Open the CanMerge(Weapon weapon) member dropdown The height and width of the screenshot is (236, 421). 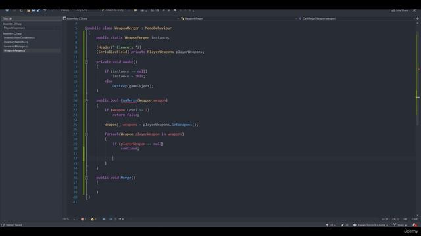pos(356,18)
